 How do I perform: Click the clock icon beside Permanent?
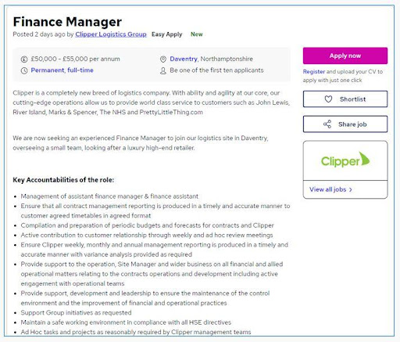pos(24,70)
